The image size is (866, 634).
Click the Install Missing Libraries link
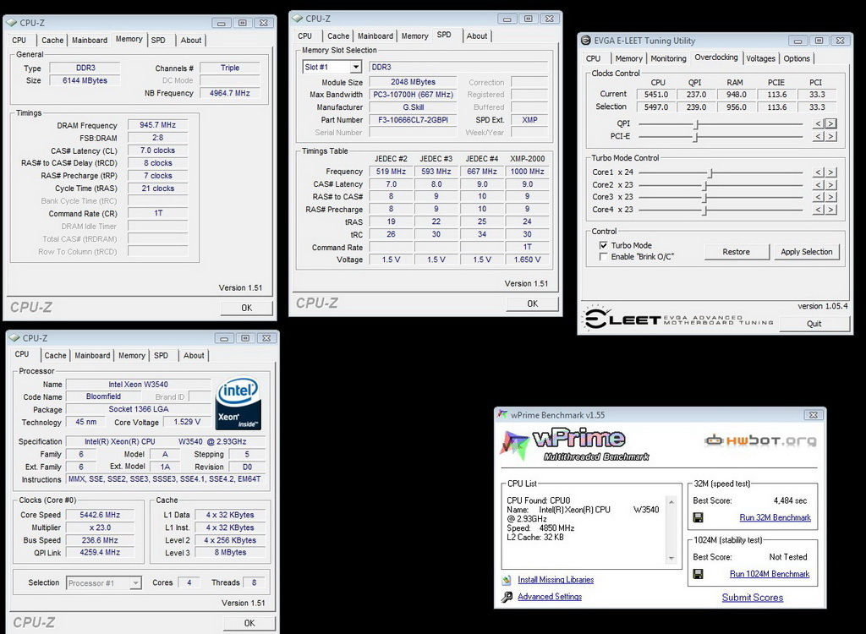[556, 580]
